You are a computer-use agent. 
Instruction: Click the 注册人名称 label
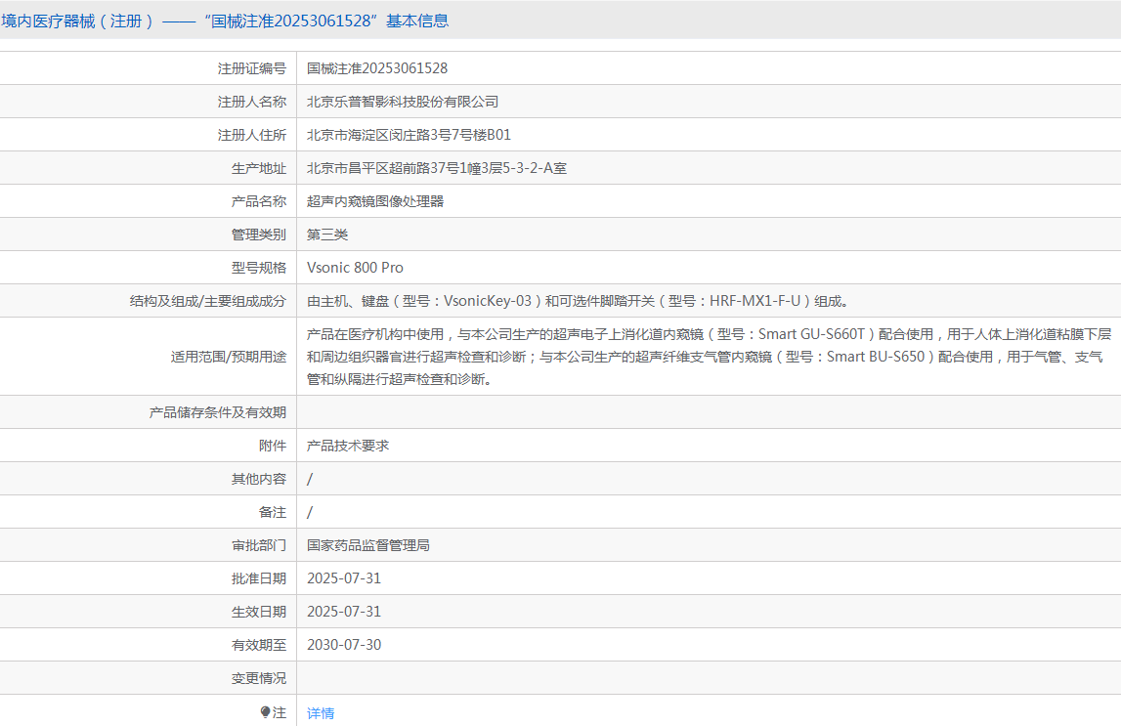point(251,102)
